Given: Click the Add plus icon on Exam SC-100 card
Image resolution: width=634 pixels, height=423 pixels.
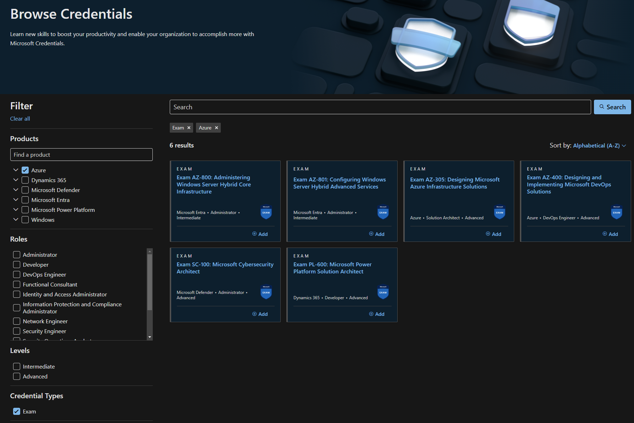Looking at the screenshot, I should coord(254,314).
